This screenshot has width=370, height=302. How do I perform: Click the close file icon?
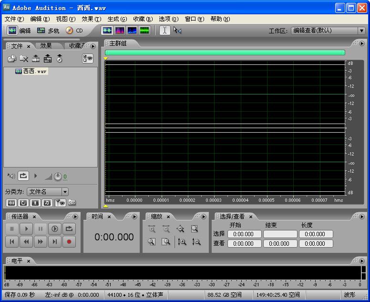pos(24,58)
